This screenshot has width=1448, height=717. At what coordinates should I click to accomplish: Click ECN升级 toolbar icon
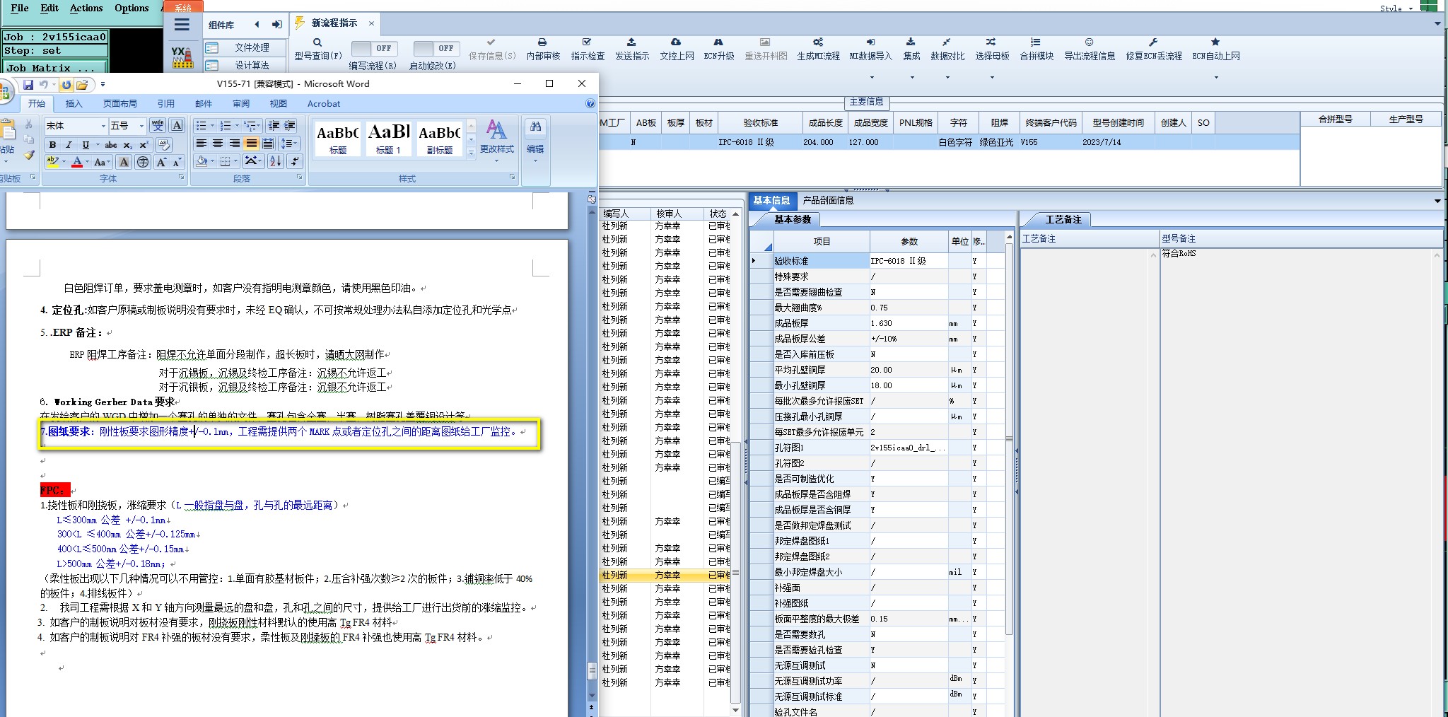718,42
